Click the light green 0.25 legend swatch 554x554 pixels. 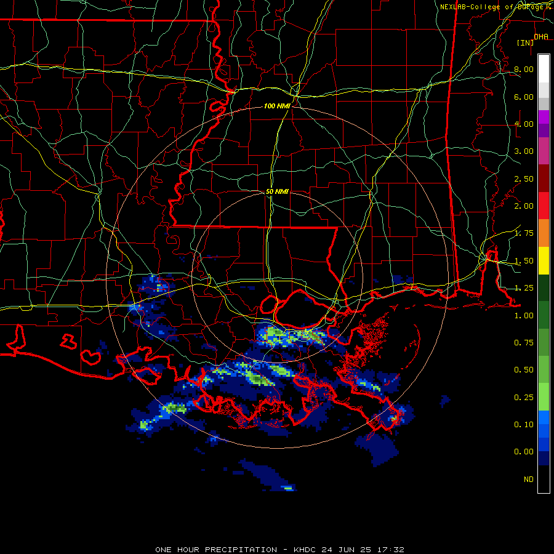544,397
